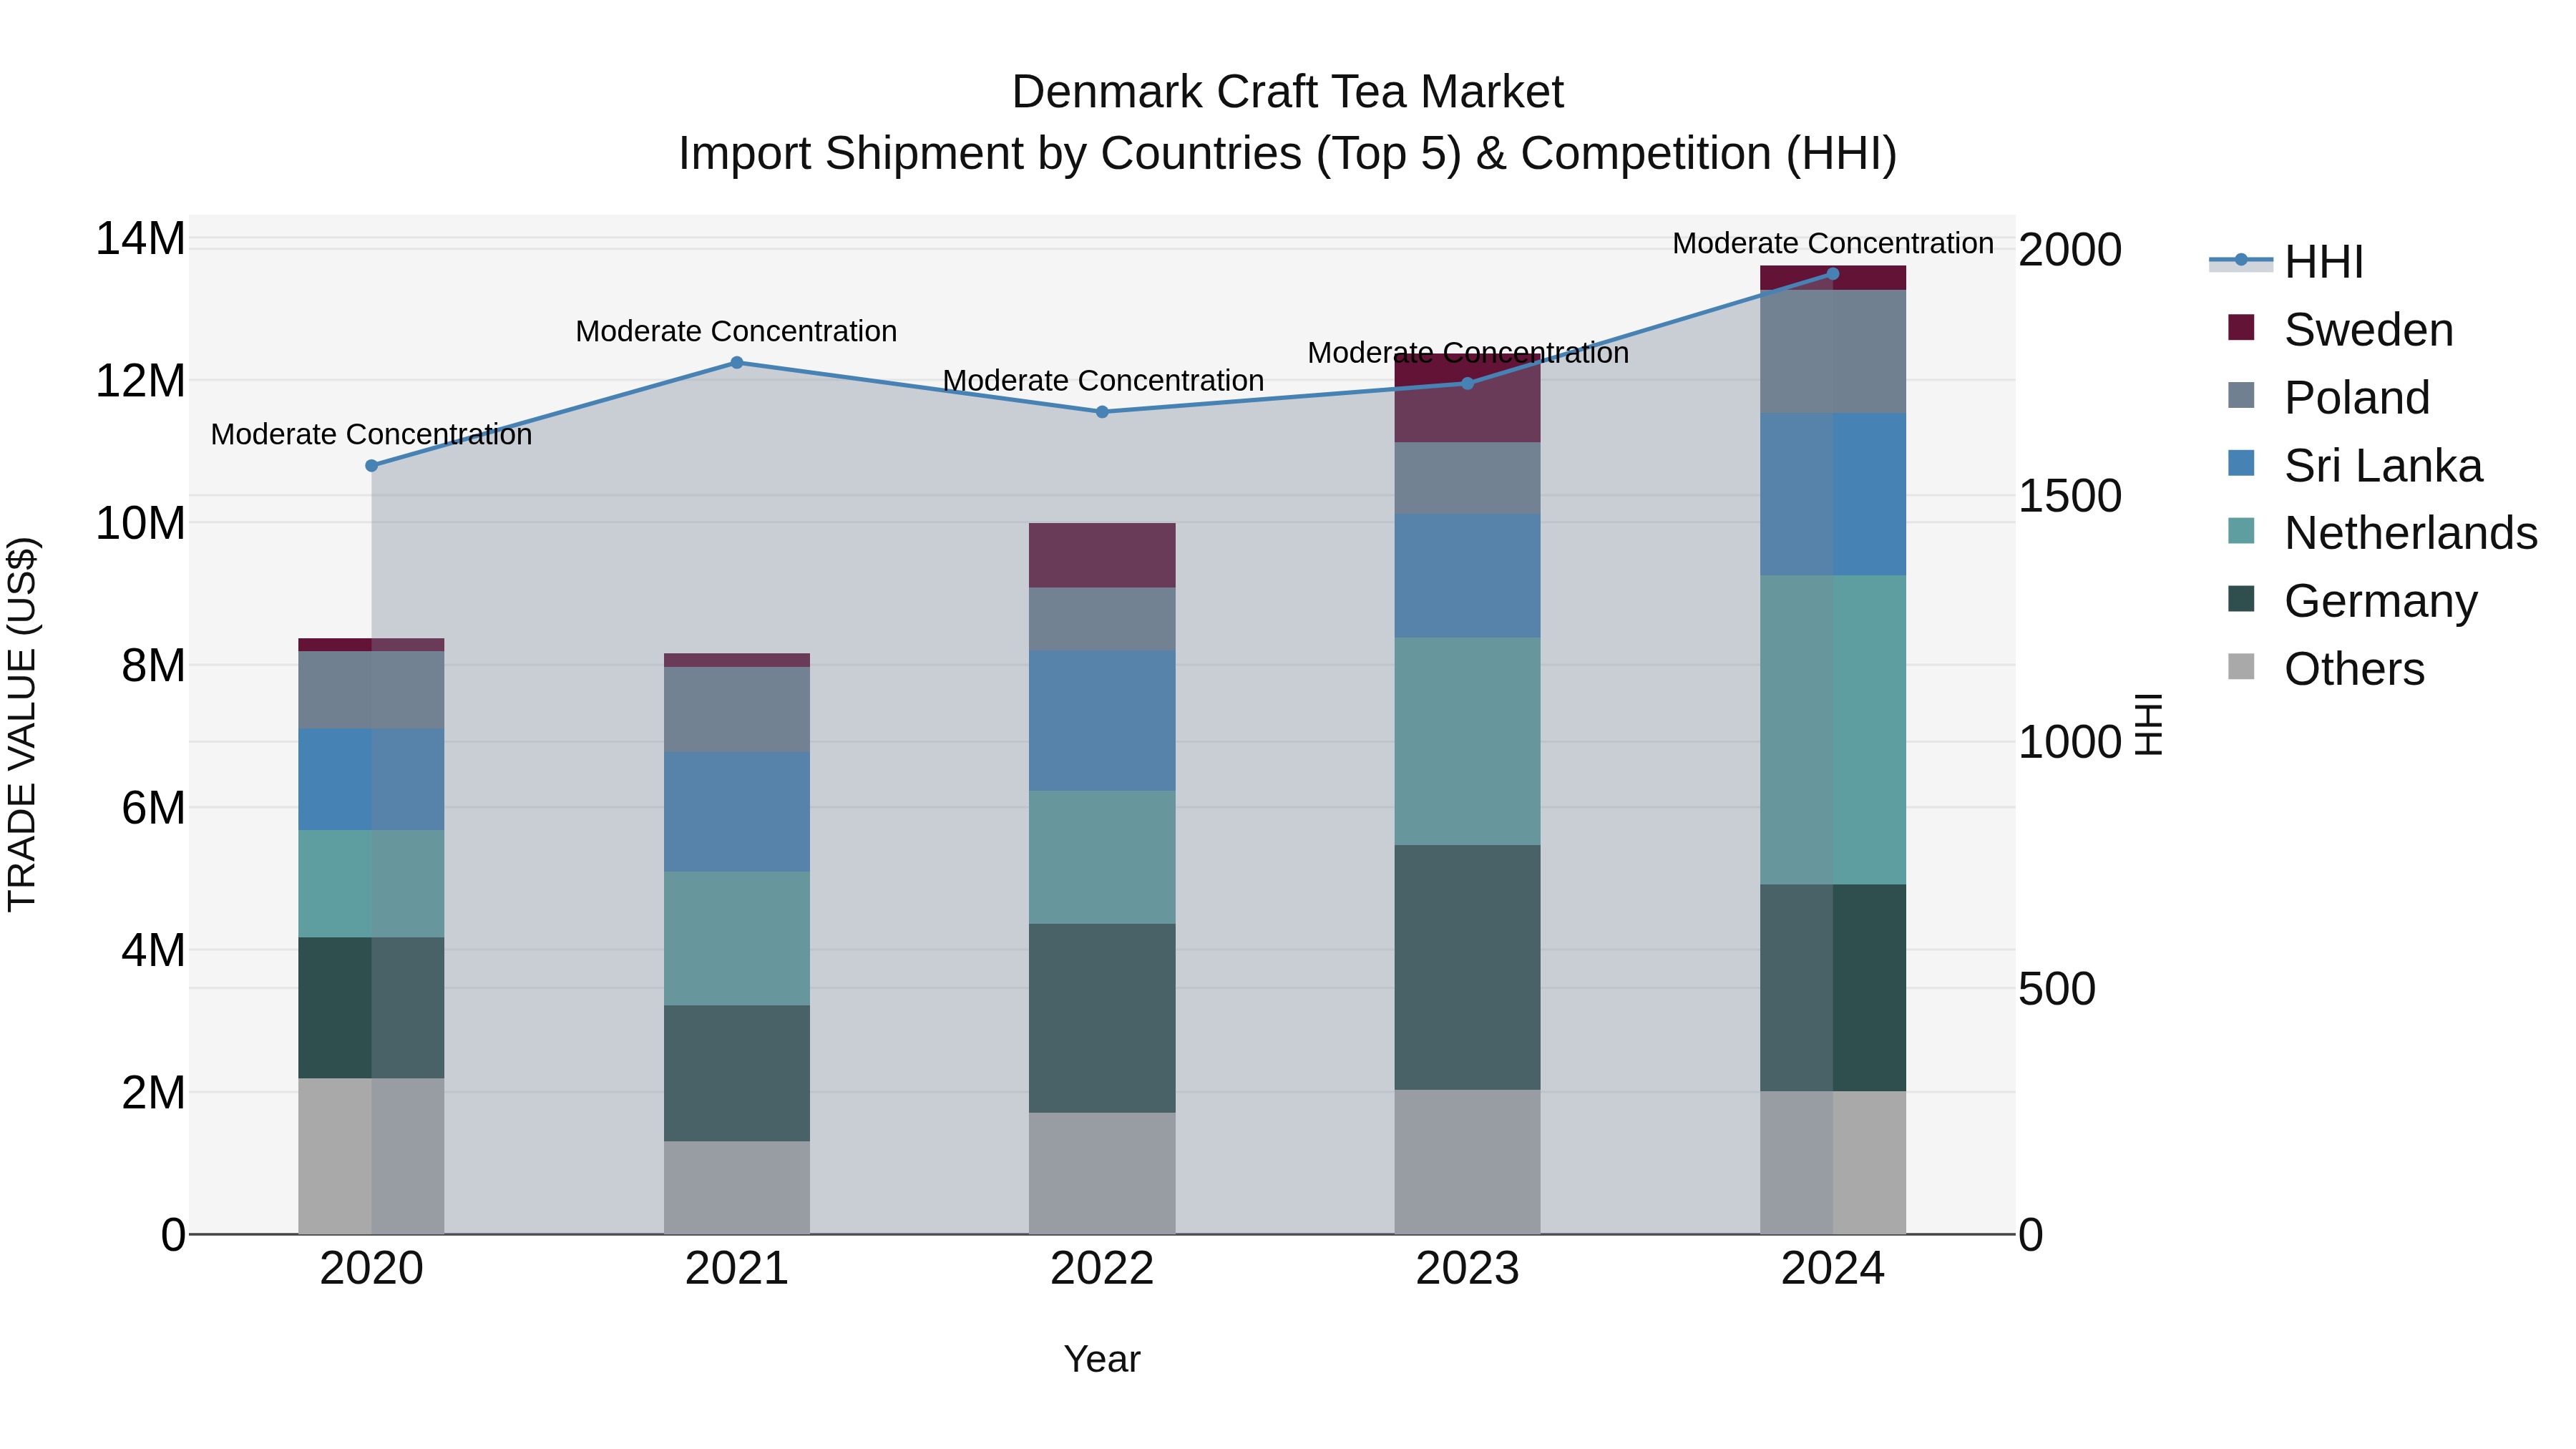Toggle Poland legend entry

click(x=2328, y=397)
